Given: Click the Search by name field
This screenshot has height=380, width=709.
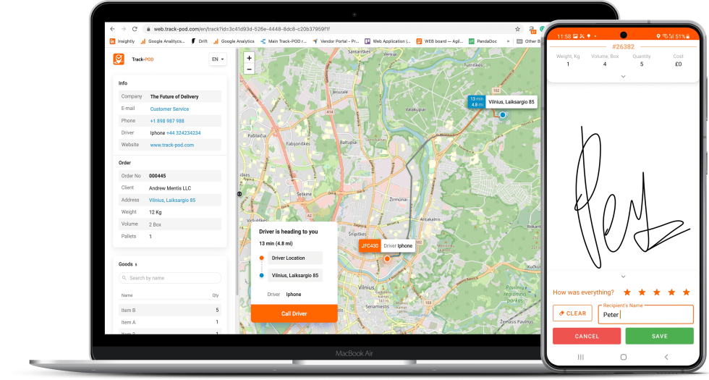Looking at the screenshot, I should [x=170, y=278].
